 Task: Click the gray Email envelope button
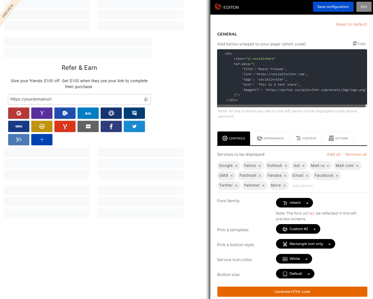coord(88,126)
